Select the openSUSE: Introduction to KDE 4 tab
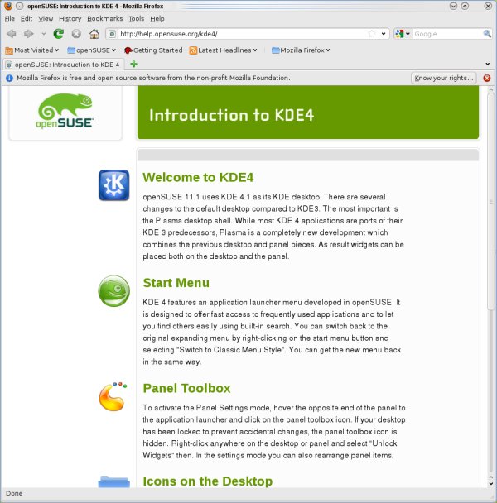The image size is (497, 503). [63, 65]
